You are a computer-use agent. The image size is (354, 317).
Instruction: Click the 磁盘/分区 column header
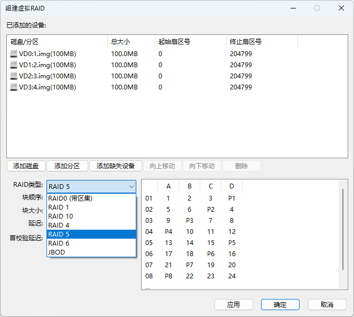click(x=57, y=42)
